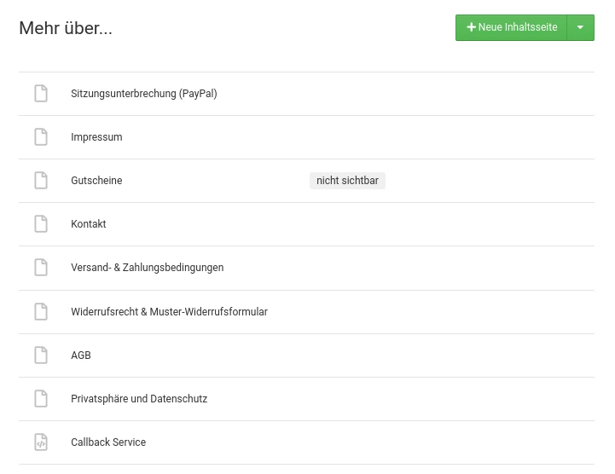The height and width of the screenshot is (474, 615).
Task: Open the Sitzungsunterbrechung (PayPal) page
Action: pyautogui.click(x=144, y=94)
